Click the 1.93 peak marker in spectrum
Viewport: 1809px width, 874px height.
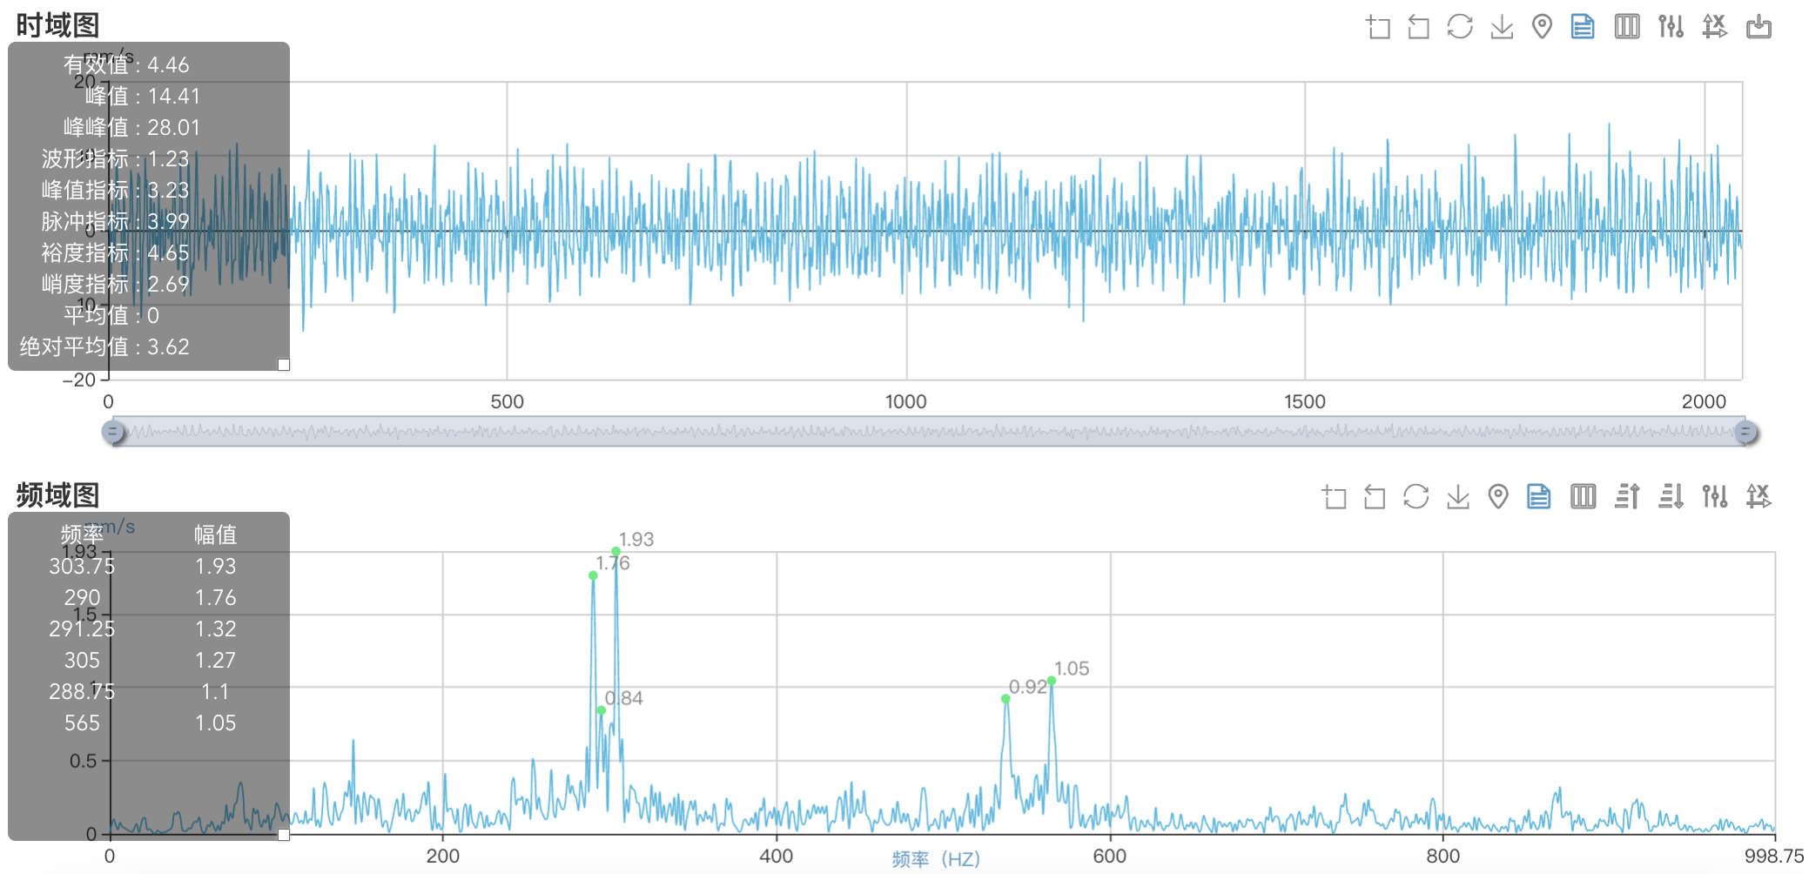point(615,551)
